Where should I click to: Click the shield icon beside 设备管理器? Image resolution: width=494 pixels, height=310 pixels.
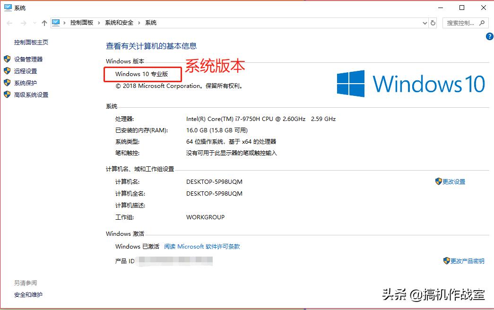point(7,59)
